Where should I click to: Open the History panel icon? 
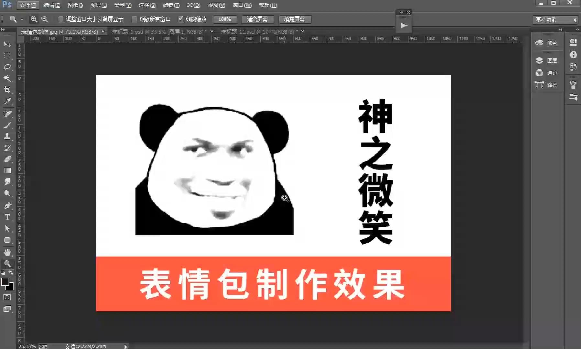click(573, 67)
